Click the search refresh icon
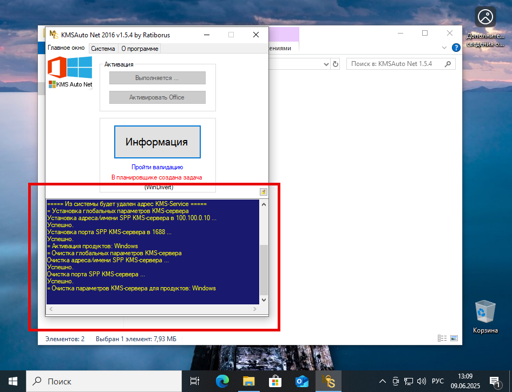This screenshot has width=512, height=392. click(x=336, y=64)
